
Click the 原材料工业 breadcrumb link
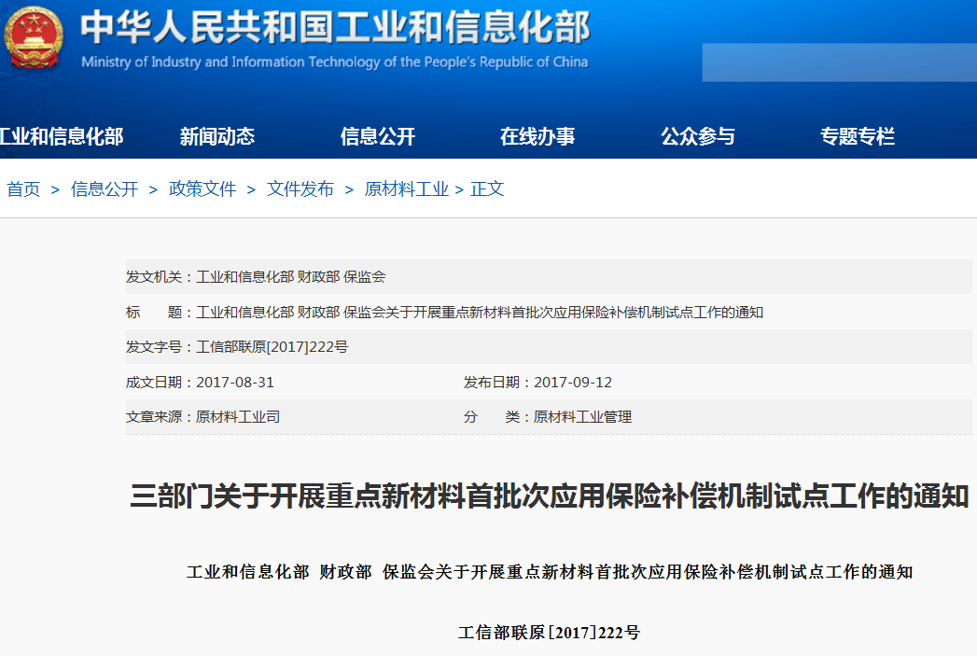point(406,188)
